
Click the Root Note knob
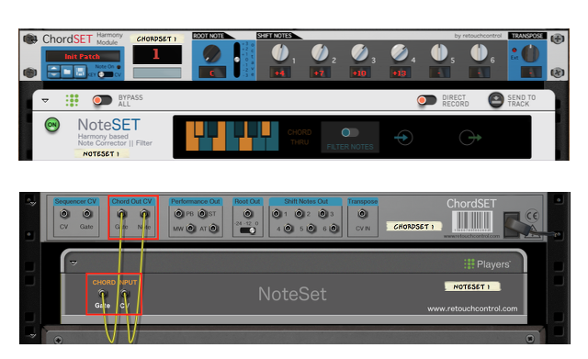pos(211,53)
